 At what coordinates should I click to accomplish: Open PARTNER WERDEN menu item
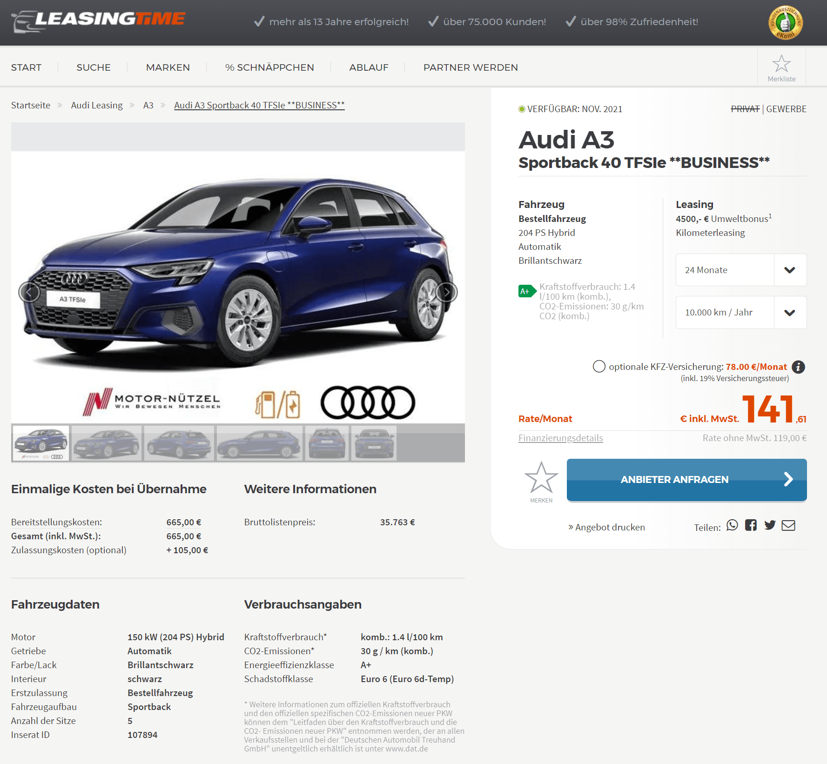471,67
